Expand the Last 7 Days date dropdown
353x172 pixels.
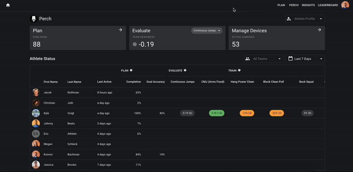305,59
